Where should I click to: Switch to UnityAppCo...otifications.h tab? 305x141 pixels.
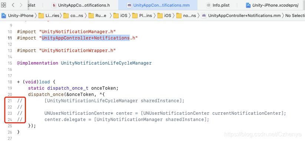[84, 5]
